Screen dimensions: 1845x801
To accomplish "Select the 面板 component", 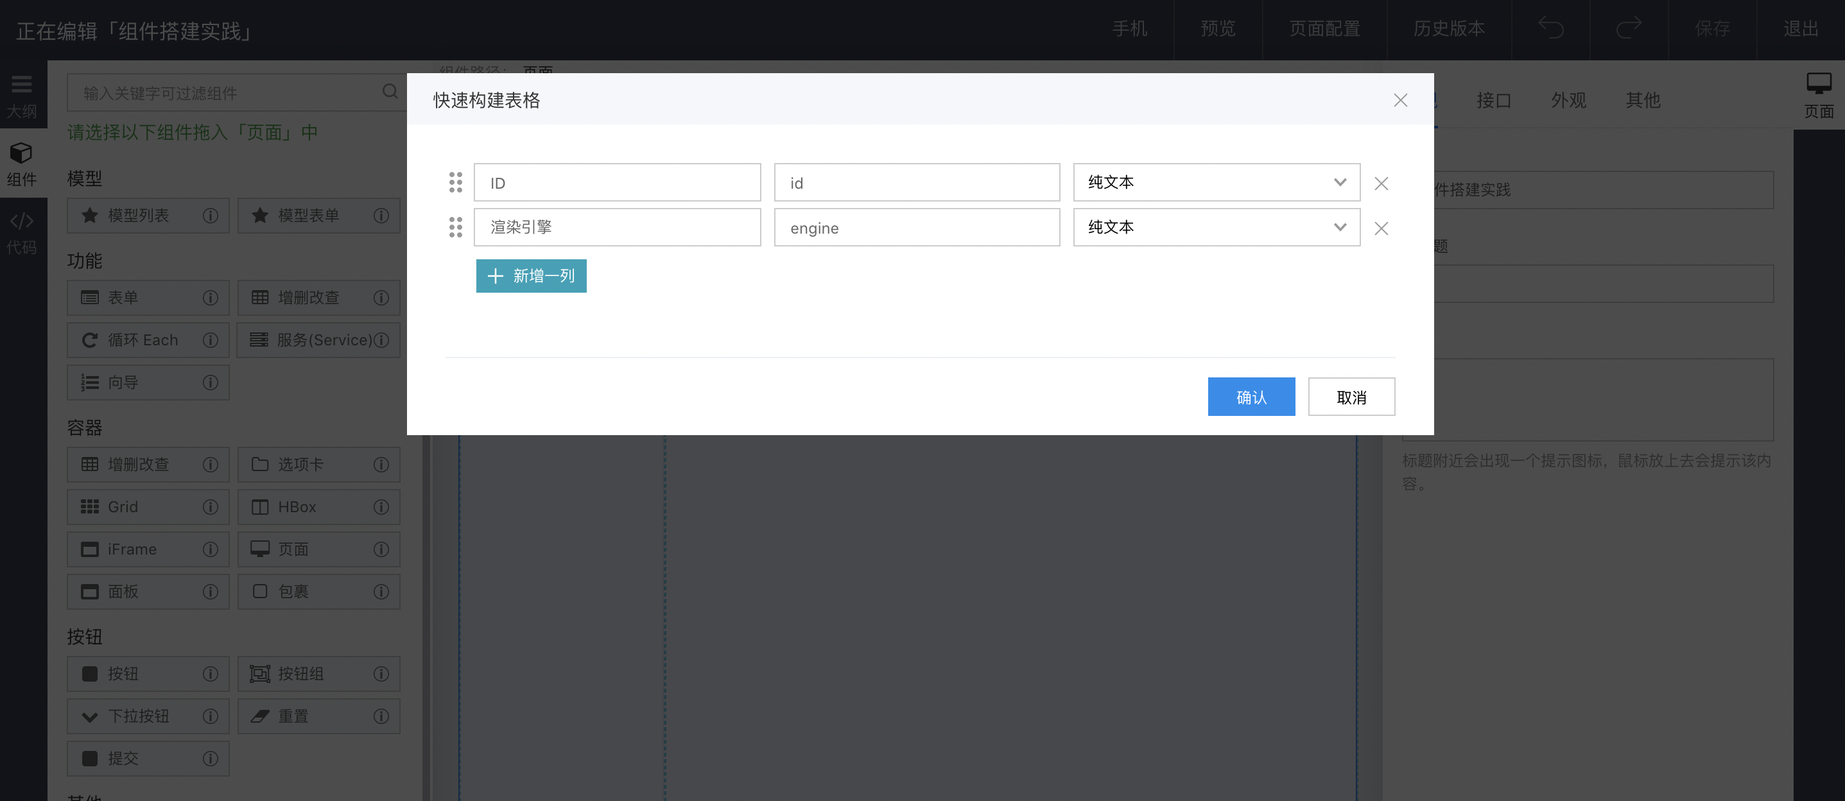I will pyautogui.click(x=148, y=591).
